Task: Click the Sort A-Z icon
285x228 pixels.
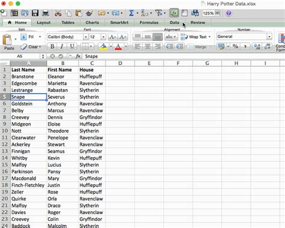Action: (x=144, y=13)
